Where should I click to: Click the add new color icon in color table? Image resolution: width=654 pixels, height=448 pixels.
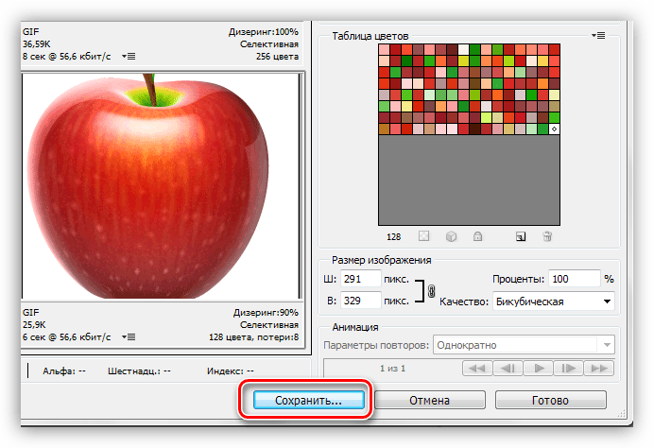click(521, 237)
